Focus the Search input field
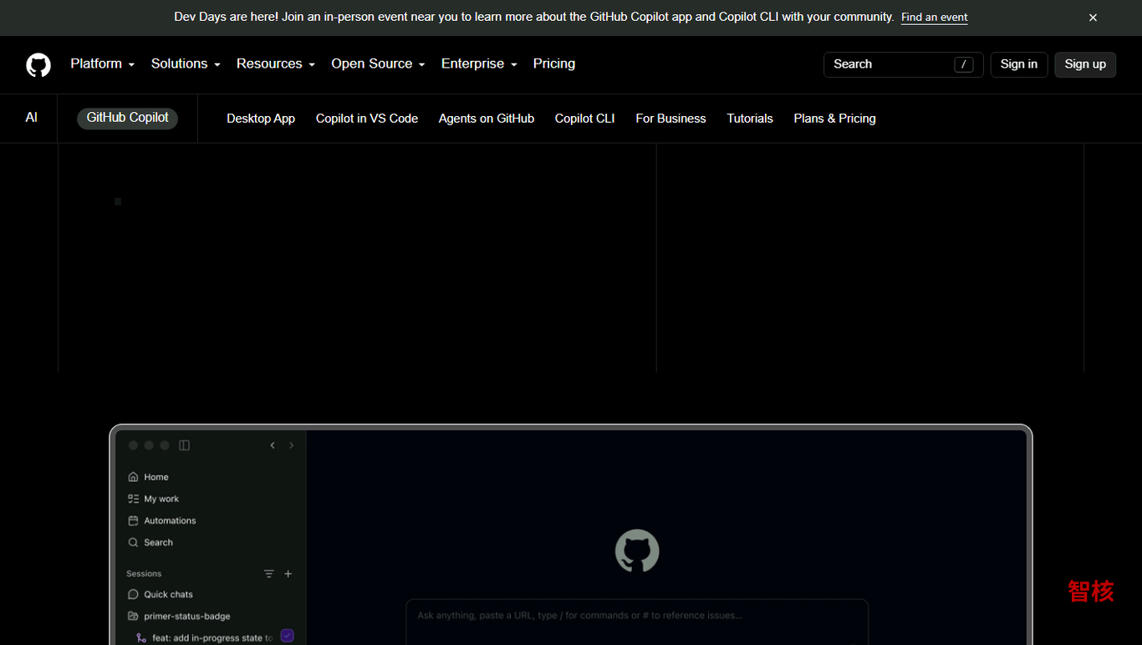The height and width of the screenshot is (645, 1142). pyautogui.click(x=903, y=64)
